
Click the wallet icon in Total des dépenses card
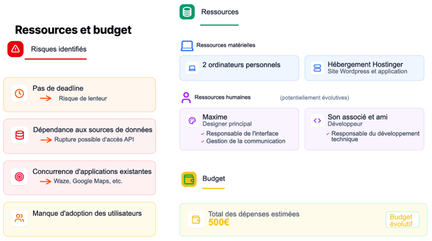tap(196, 220)
